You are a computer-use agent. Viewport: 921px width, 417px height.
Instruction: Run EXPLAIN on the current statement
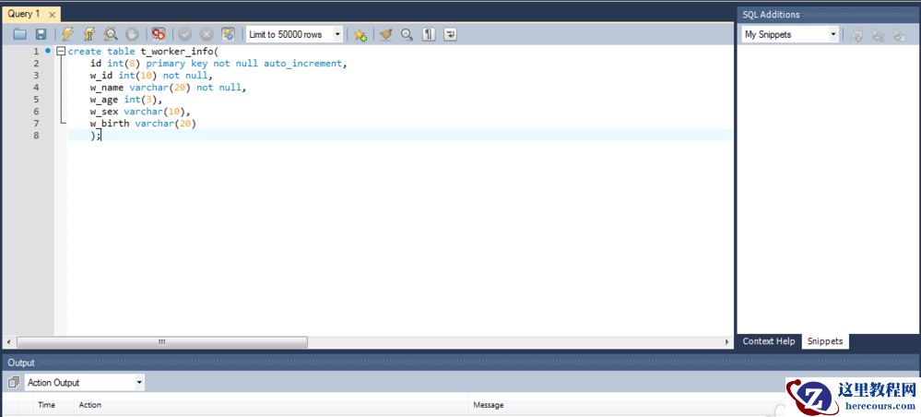click(x=111, y=35)
